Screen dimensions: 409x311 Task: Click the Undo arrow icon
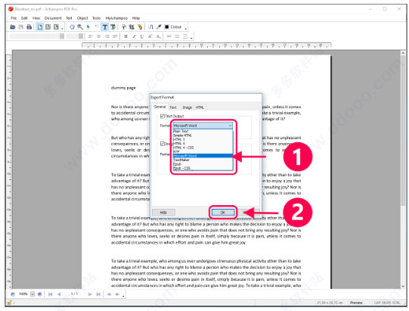point(96,27)
